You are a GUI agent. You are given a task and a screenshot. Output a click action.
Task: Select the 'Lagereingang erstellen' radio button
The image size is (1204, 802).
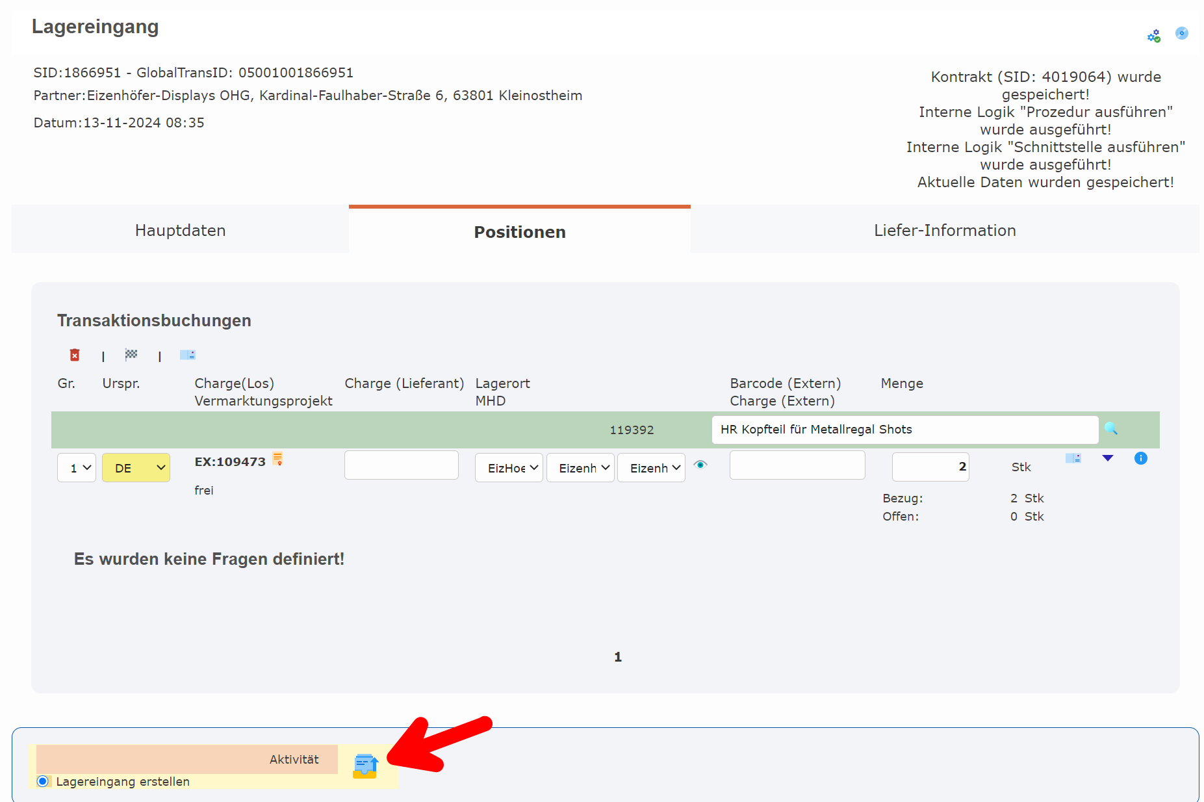tap(43, 781)
